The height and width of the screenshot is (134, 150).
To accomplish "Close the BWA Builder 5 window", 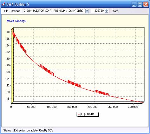I will click(146, 4).
